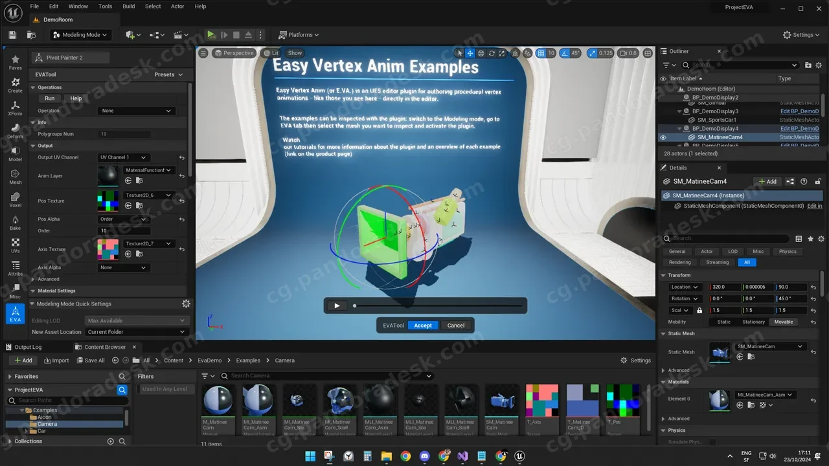The width and height of the screenshot is (829, 466).
Task: Open the Platforms dropdown
Action: [x=299, y=35]
